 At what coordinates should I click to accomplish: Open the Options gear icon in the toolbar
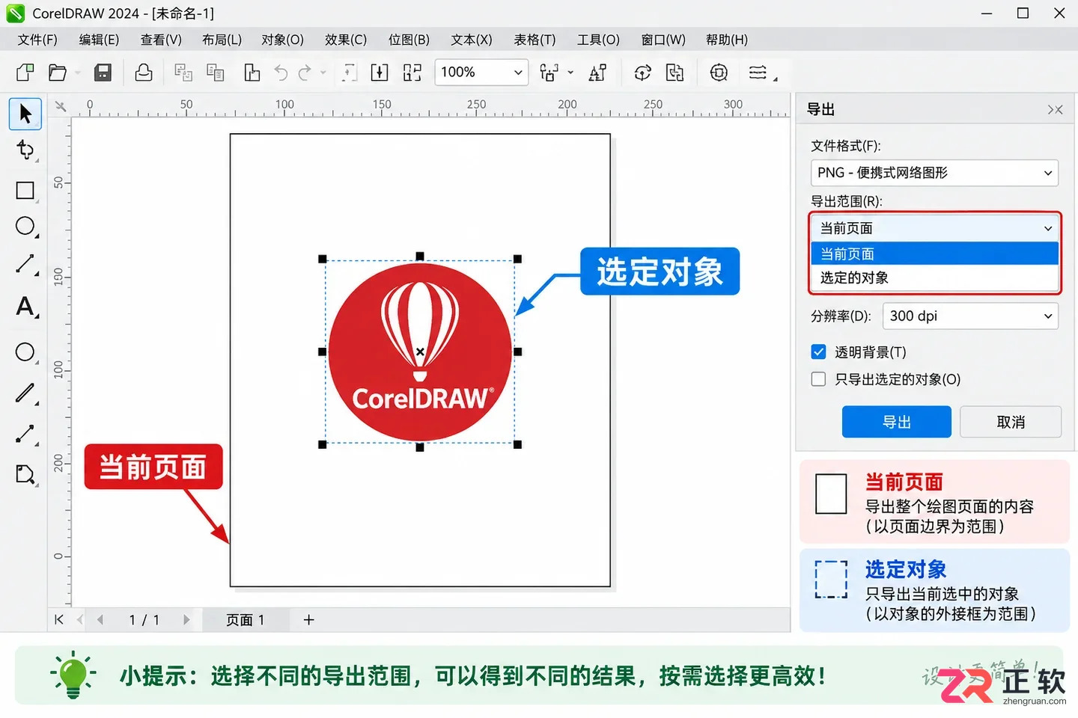point(719,73)
